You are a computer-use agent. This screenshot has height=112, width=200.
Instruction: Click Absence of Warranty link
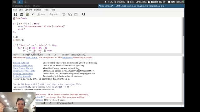(24, 71)
